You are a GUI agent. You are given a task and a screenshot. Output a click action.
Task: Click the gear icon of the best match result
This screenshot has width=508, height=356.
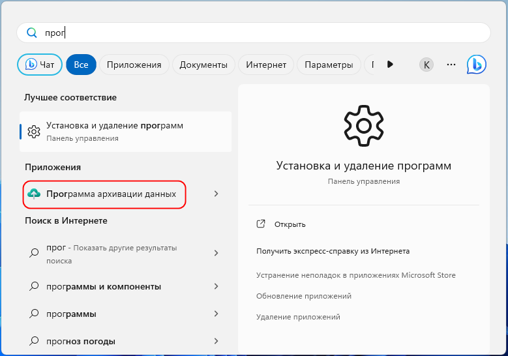pyautogui.click(x=34, y=132)
